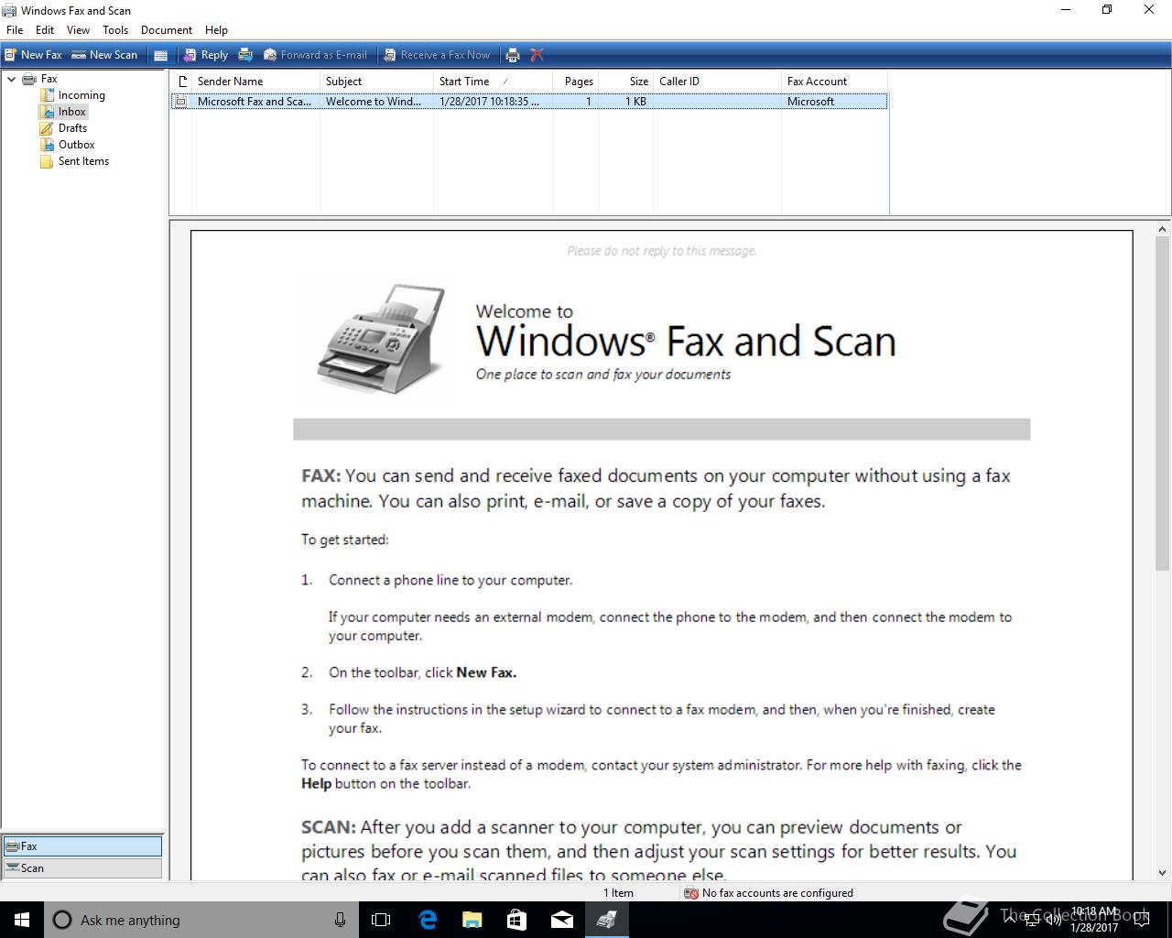This screenshot has height=938, width=1172.
Task: Click the fax message icon in row
Action: coord(181,102)
